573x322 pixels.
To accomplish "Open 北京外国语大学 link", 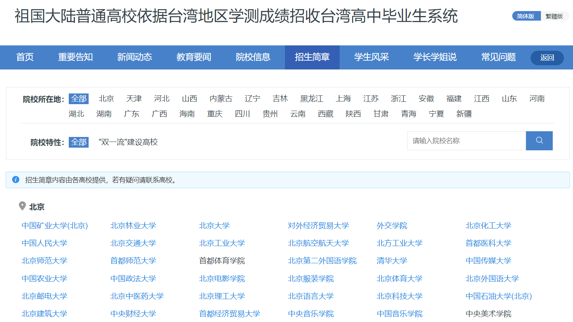I will (x=492, y=279).
